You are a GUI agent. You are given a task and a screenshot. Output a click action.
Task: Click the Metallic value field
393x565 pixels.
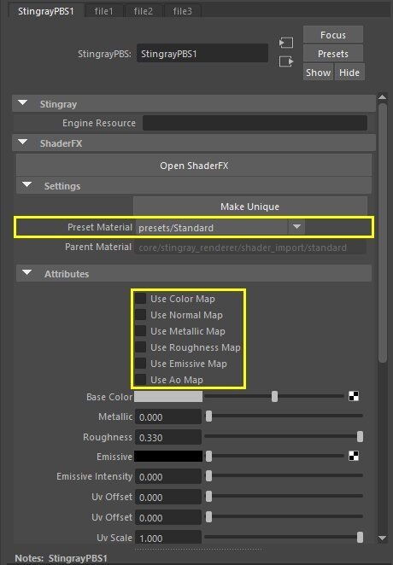pyautogui.click(x=168, y=416)
